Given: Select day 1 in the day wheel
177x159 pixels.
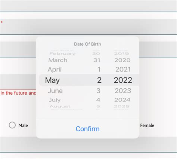Looking at the screenshot, I should 99,70.
